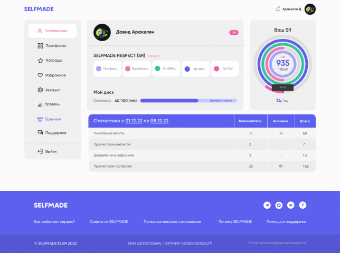This screenshot has width=340, height=253.
Task: Open 'Советы от SELFMADE' footer link
Action: pyautogui.click(x=109, y=221)
